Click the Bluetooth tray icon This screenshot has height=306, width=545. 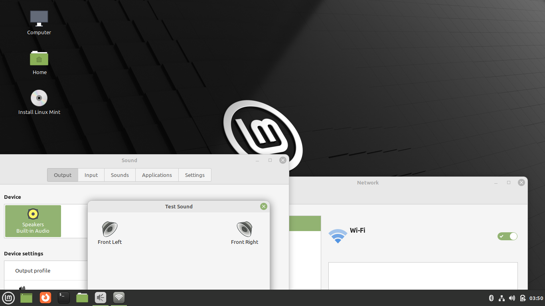[x=492, y=298]
